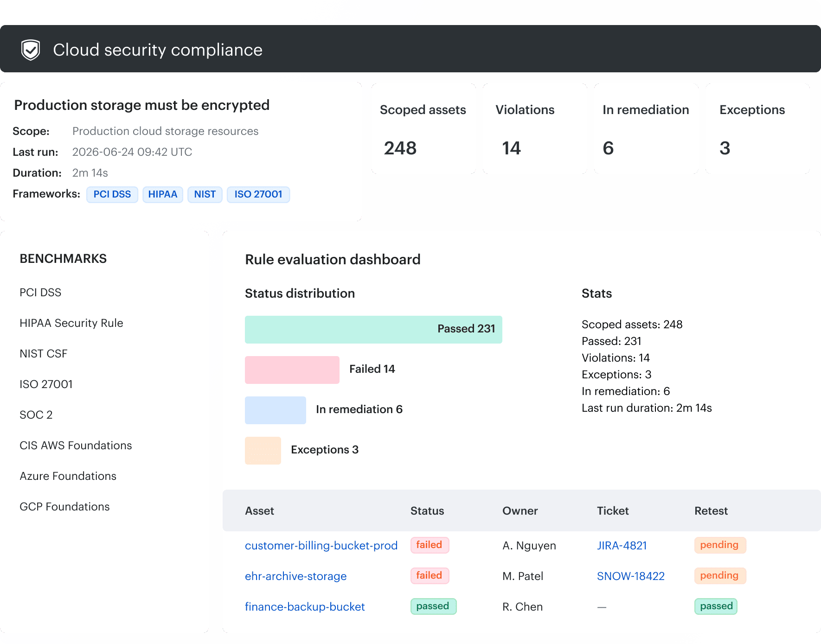Click passed retest badge for finance-backup-bucket
Screen dimensions: 821x644
tap(716, 606)
